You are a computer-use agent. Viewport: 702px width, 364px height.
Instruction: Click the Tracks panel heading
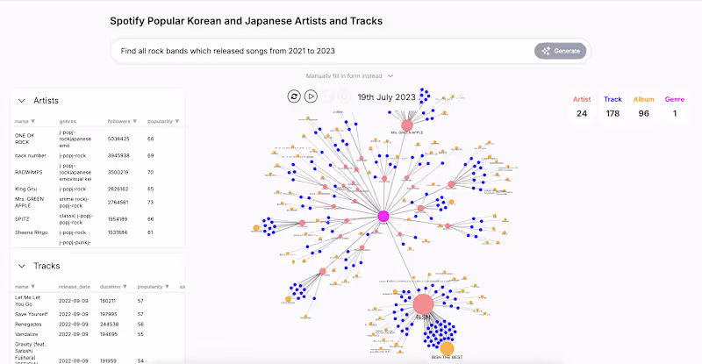coord(47,266)
